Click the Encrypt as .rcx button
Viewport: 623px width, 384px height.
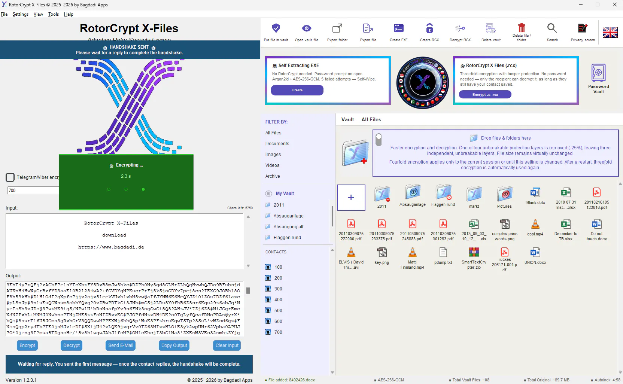tap(485, 95)
